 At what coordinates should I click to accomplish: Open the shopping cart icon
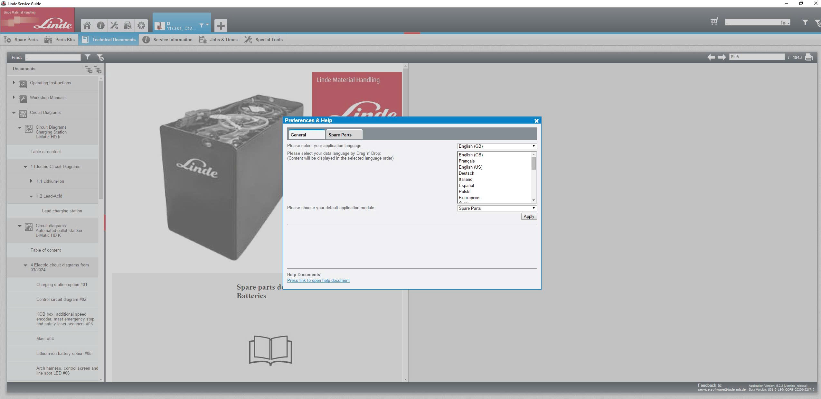(714, 22)
